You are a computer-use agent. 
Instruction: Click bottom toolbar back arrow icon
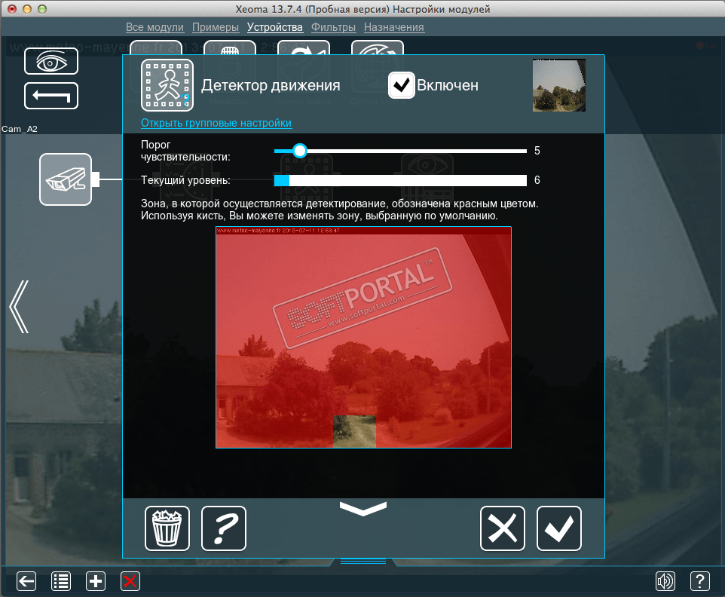click(x=26, y=581)
